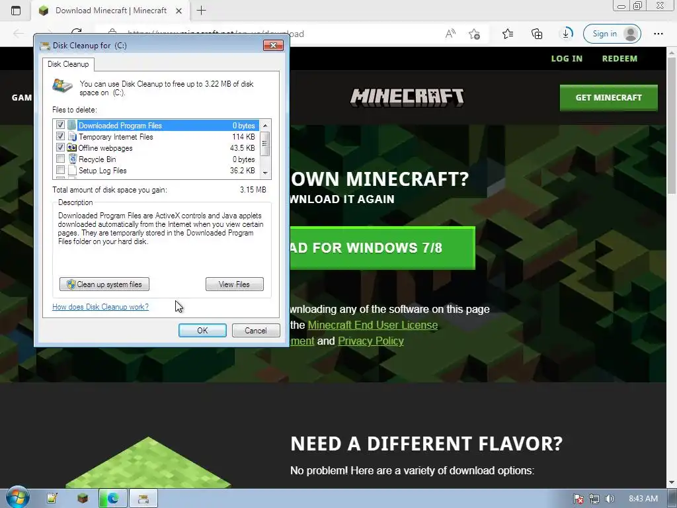The height and width of the screenshot is (508, 677).
Task: Click the files list scrollbar thumb
Action: tap(265, 144)
